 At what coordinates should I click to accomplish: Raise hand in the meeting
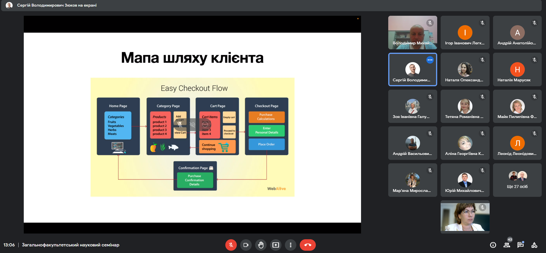click(261, 245)
